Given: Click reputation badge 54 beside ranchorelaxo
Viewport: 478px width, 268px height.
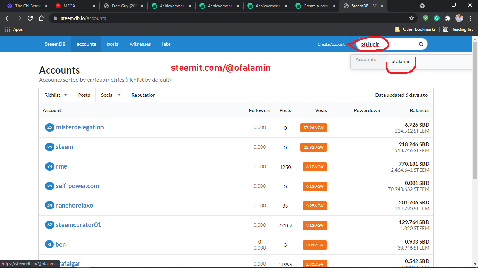Looking at the screenshot, I should [x=50, y=206].
